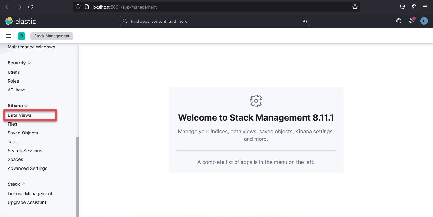This screenshot has width=433, height=217.
Task: Click the save to Pocket icon
Action: tap(402, 7)
